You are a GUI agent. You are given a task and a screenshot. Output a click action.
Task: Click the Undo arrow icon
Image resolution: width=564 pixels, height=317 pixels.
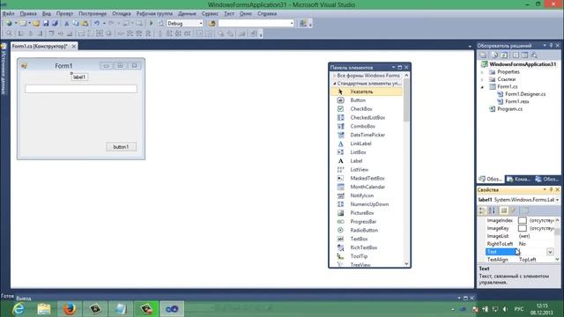[x=96, y=24]
